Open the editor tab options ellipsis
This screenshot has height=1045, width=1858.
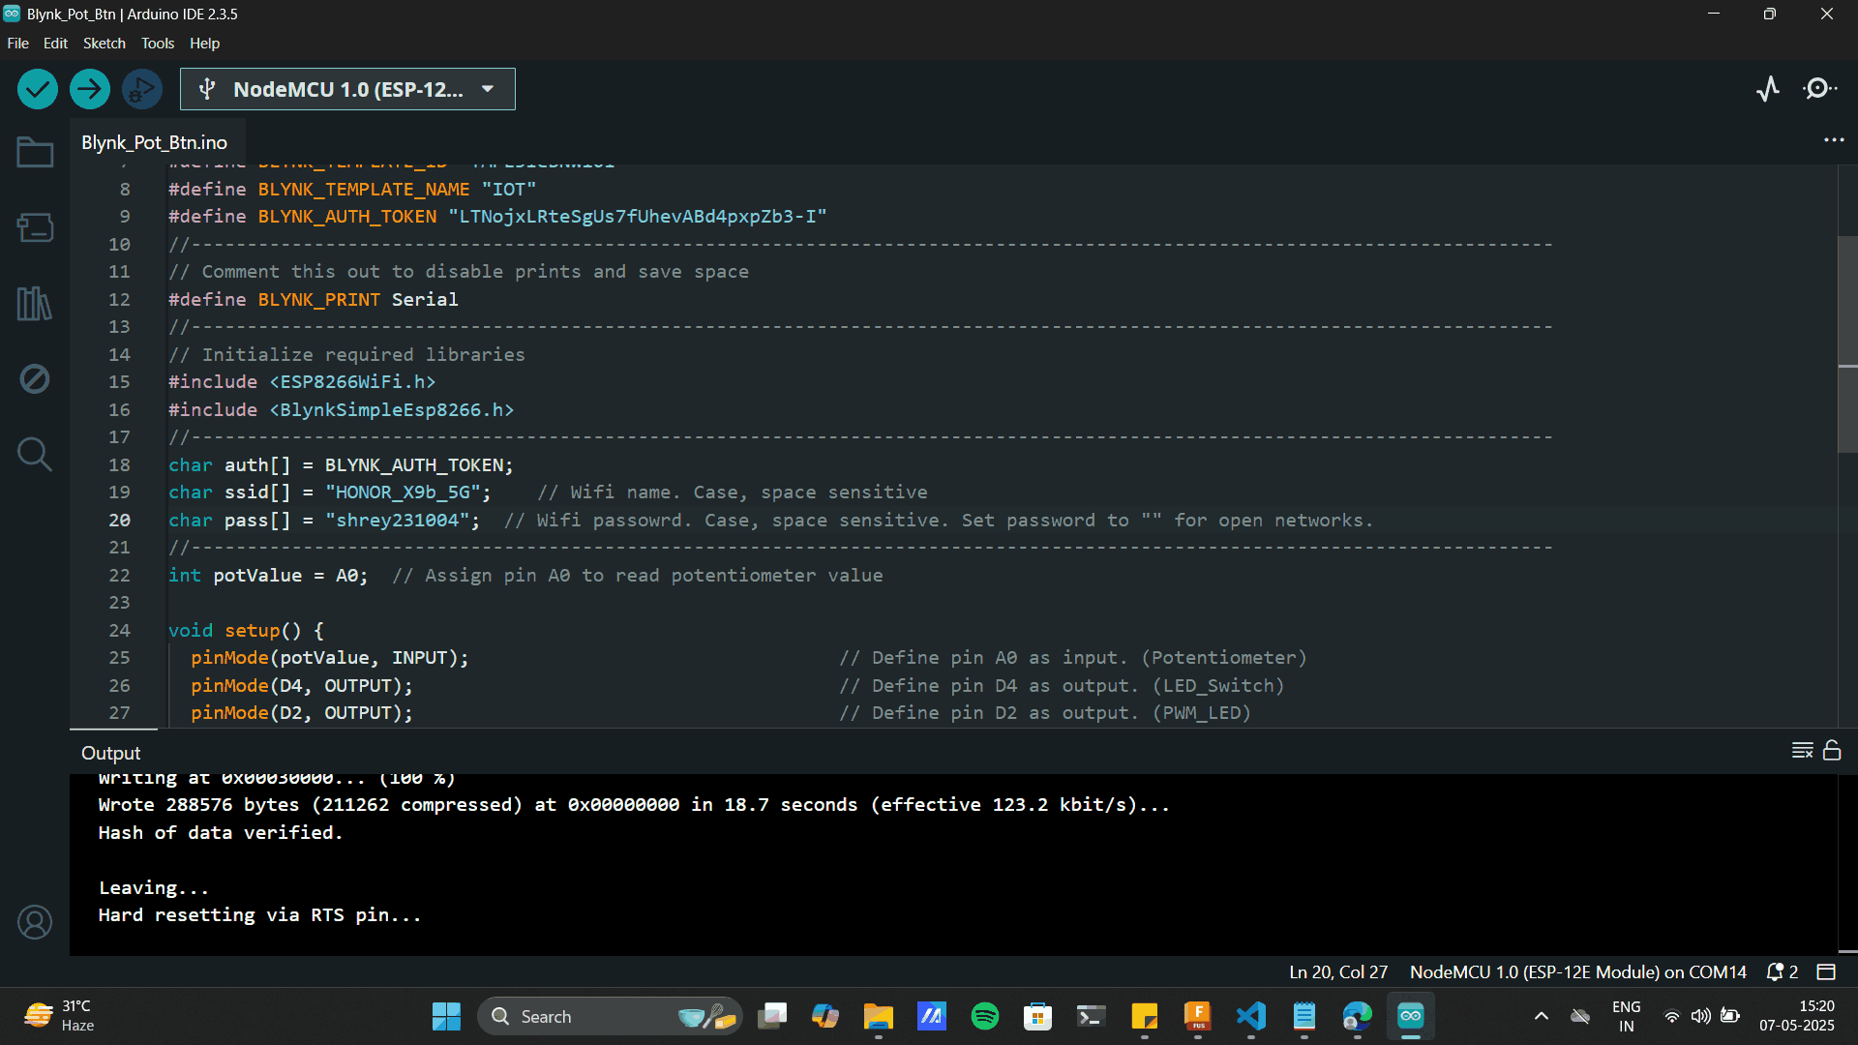(1834, 140)
